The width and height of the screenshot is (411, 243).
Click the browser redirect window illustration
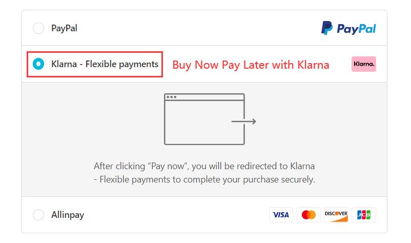204,119
